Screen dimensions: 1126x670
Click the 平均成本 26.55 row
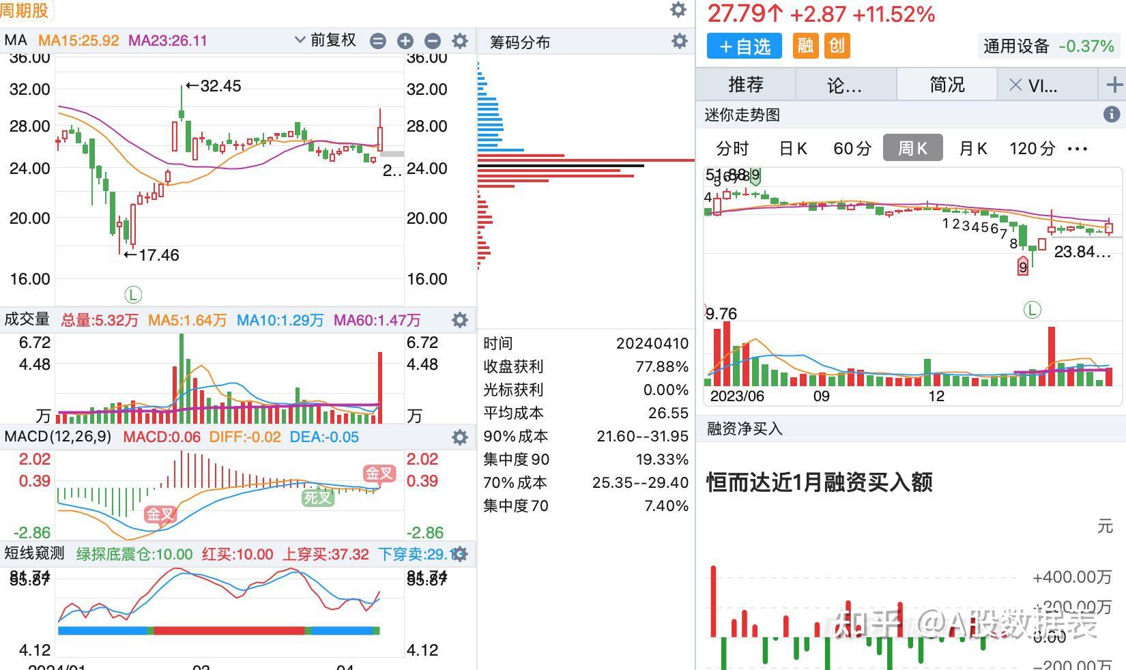[x=586, y=413]
